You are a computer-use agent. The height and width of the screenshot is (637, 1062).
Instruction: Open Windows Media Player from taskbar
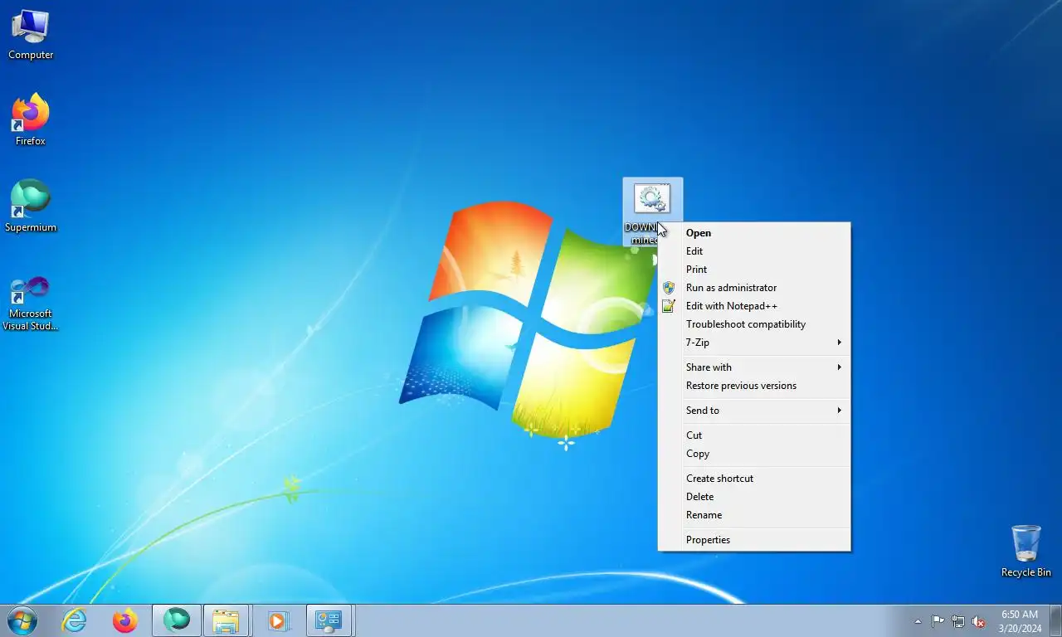click(277, 620)
